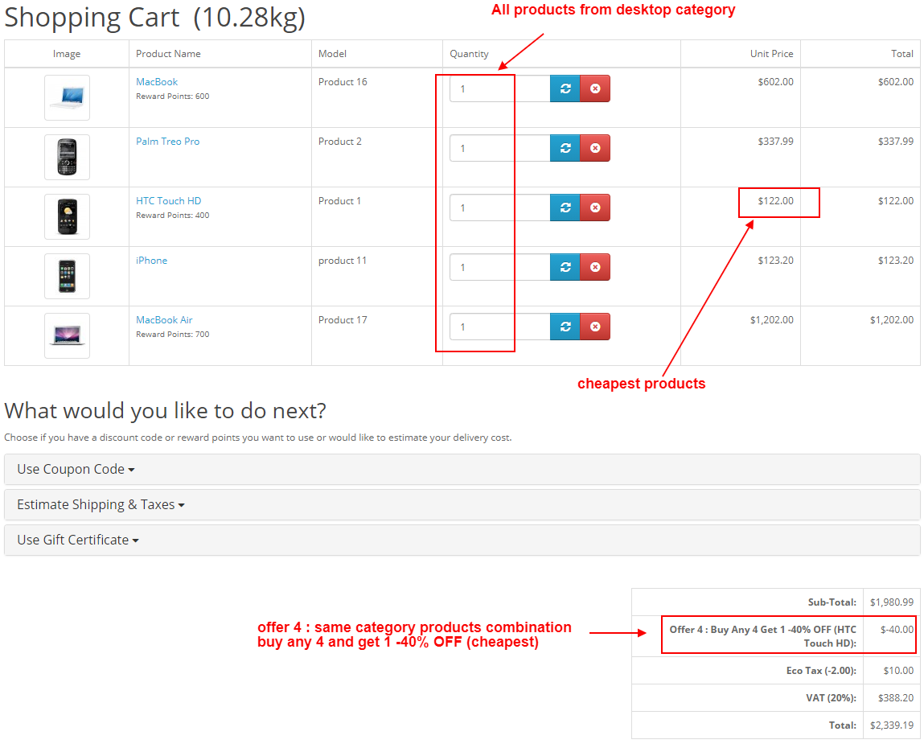Viewport: 924px width, 748px height.
Task: Focus the Palm Treo Pro quantity field
Action: (x=499, y=148)
